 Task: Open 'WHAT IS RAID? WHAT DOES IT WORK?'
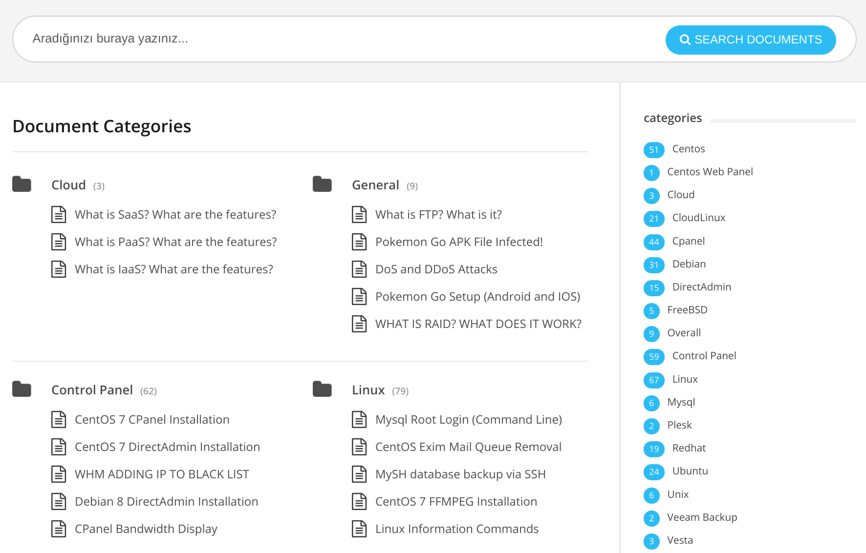pos(478,324)
